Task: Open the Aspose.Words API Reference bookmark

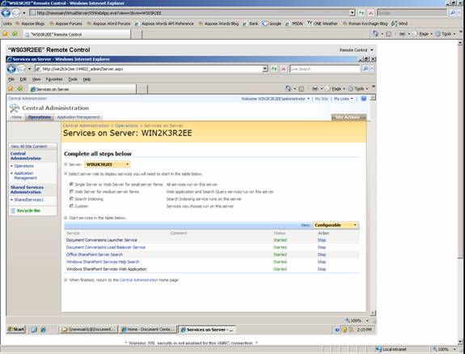Action: [164, 23]
